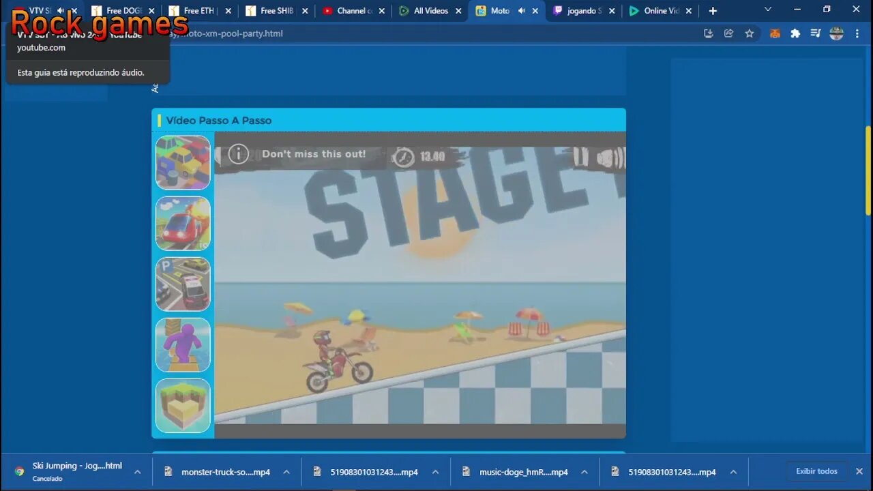Open a new browser tab
Image resolution: width=873 pixels, height=491 pixels.
point(713,11)
